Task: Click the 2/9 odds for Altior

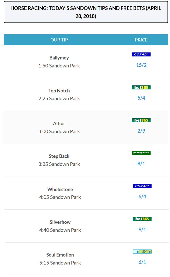Action: (x=141, y=131)
